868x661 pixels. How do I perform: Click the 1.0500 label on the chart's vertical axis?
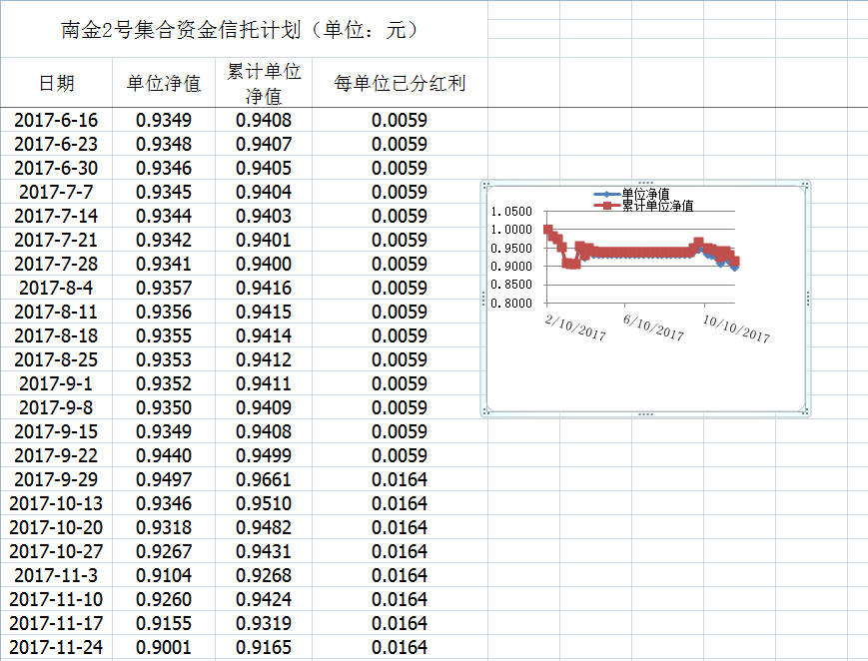pyautogui.click(x=510, y=212)
